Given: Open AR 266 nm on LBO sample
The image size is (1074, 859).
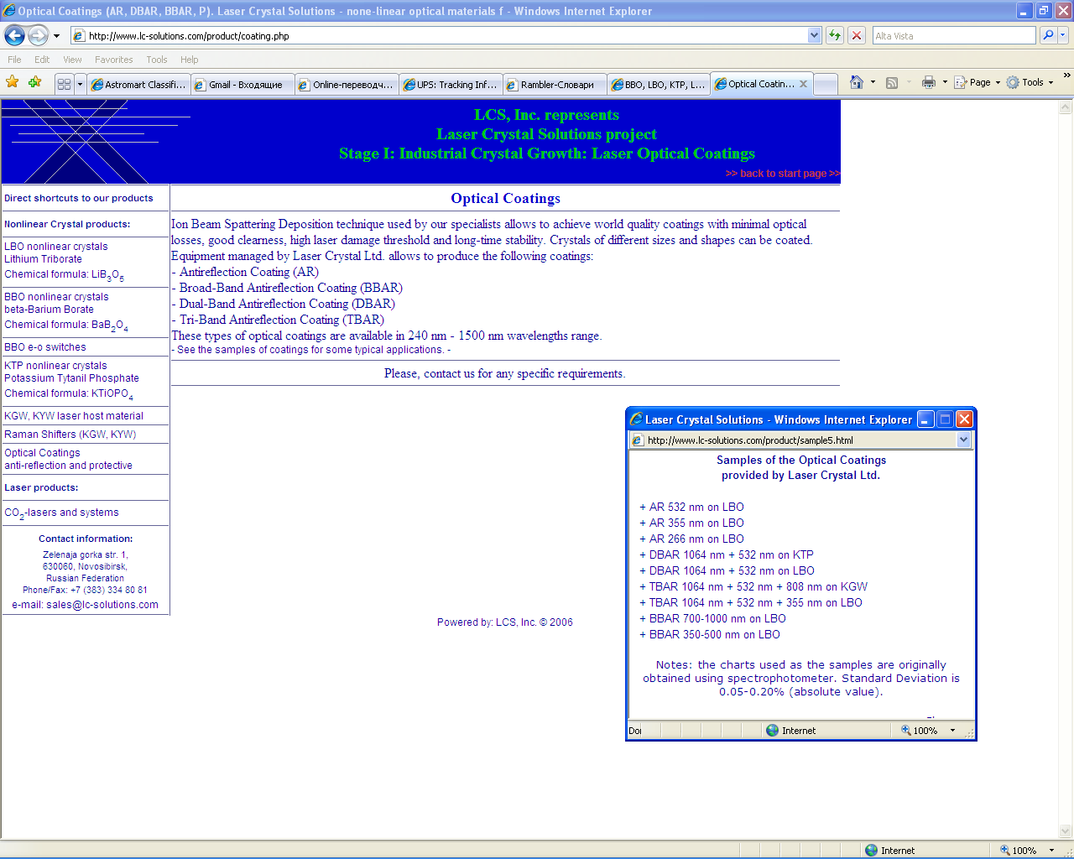Looking at the screenshot, I should coord(696,539).
